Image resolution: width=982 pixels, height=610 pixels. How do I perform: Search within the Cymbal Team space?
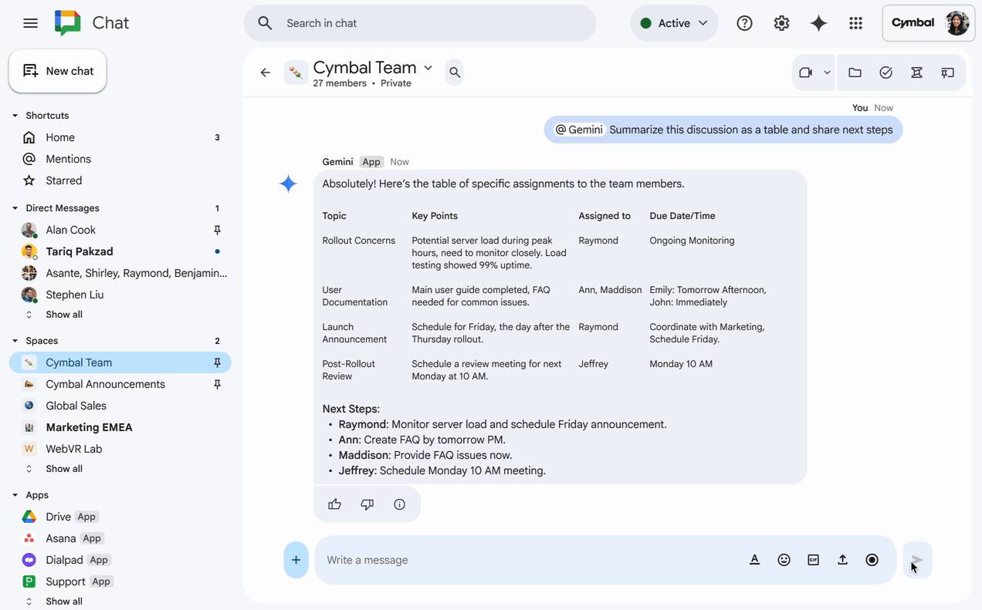point(455,72)
